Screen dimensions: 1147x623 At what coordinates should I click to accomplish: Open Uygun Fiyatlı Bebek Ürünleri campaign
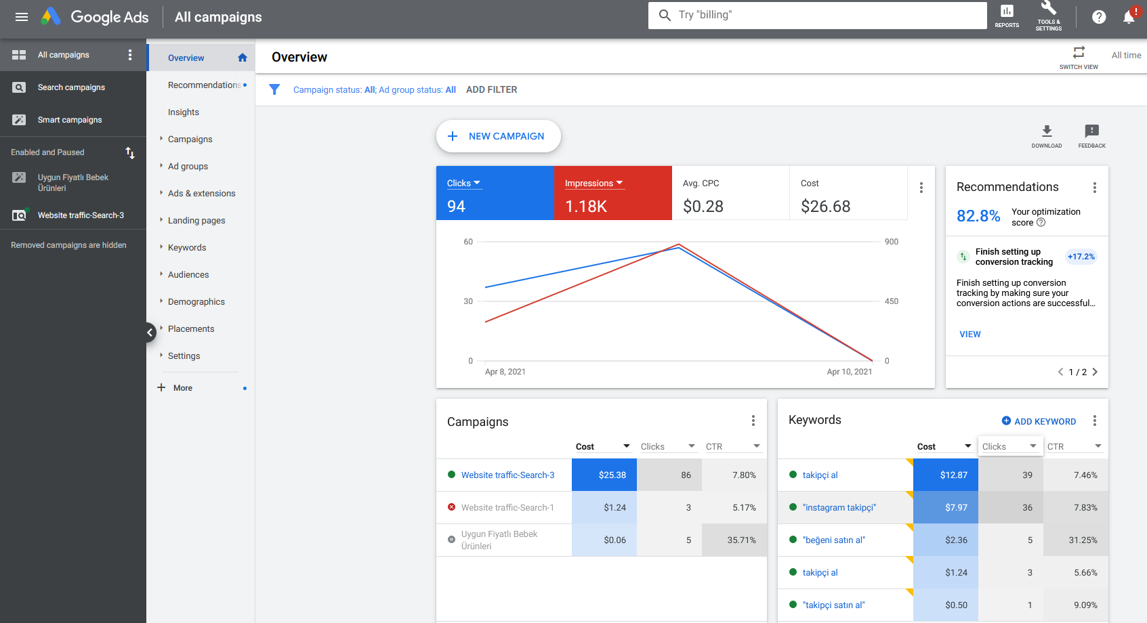(x=73, y=183)
